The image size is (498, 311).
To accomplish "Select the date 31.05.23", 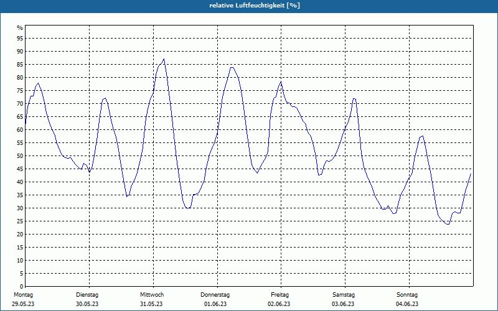I will [151, 304].
